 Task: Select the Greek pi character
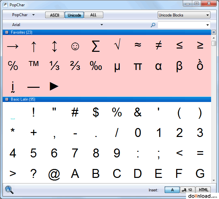138,67
